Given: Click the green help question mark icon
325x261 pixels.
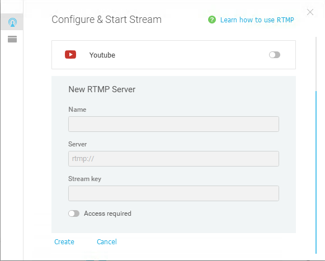Looking at the screenshot, I should 212,20.
